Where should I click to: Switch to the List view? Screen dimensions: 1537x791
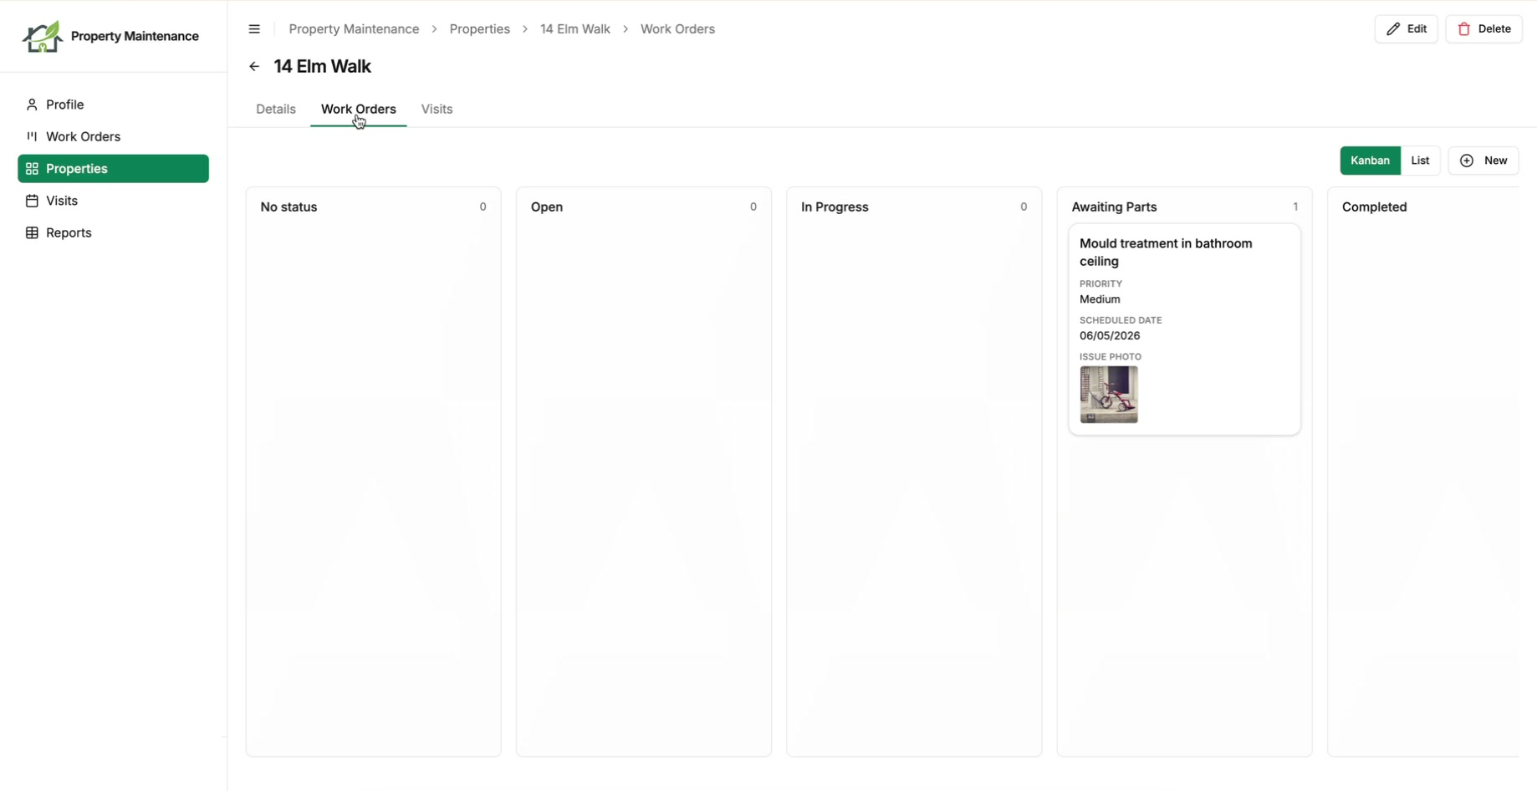(1420, 161)
